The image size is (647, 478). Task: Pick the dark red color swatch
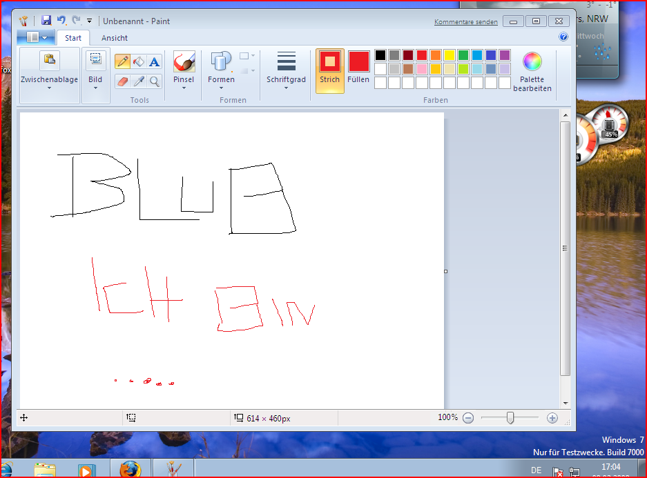[x=408, y=55]
